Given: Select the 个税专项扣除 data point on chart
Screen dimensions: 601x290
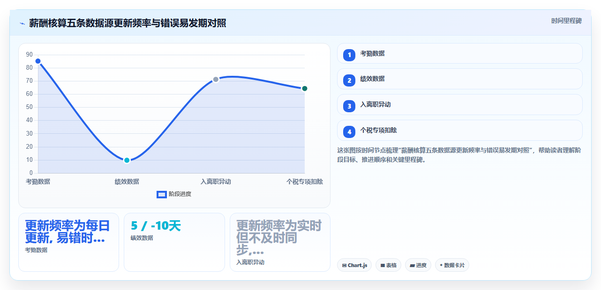Looking at the screenshot, I should tap(305, 88).
